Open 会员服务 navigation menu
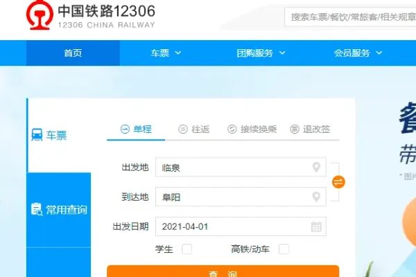This screenshot has height=277, width=416. (x=352, y=53)
